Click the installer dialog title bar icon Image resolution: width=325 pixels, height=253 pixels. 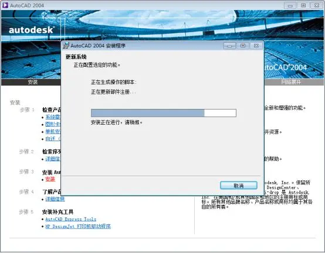point(66,45)
